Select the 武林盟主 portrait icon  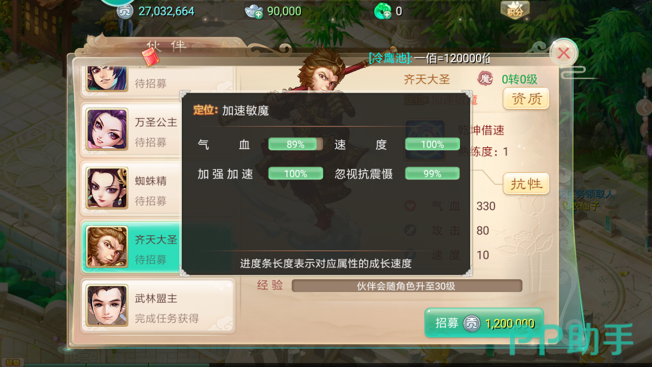[107, 305]
